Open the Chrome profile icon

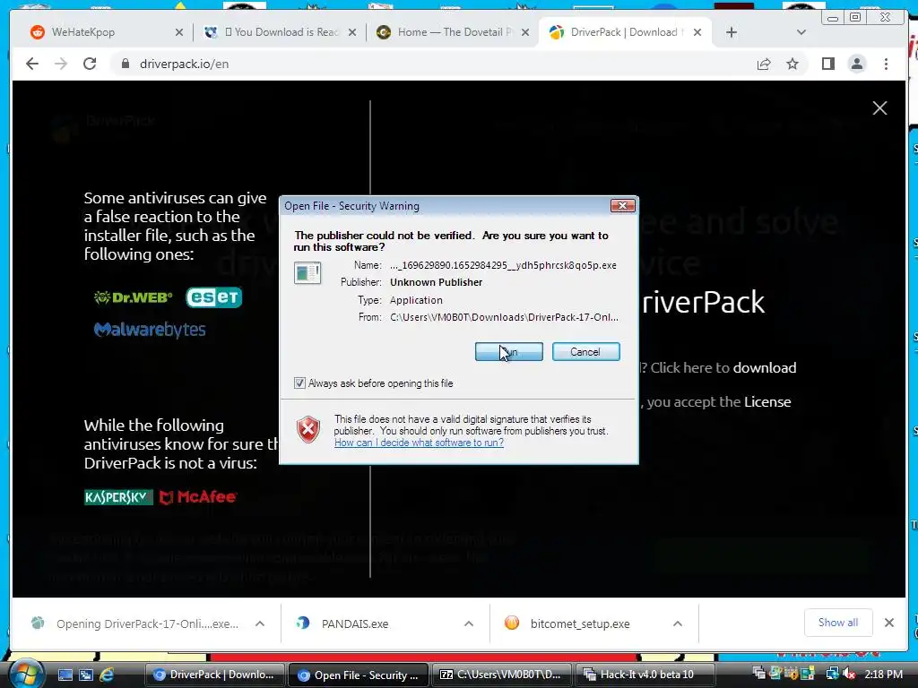click(856, 64)
